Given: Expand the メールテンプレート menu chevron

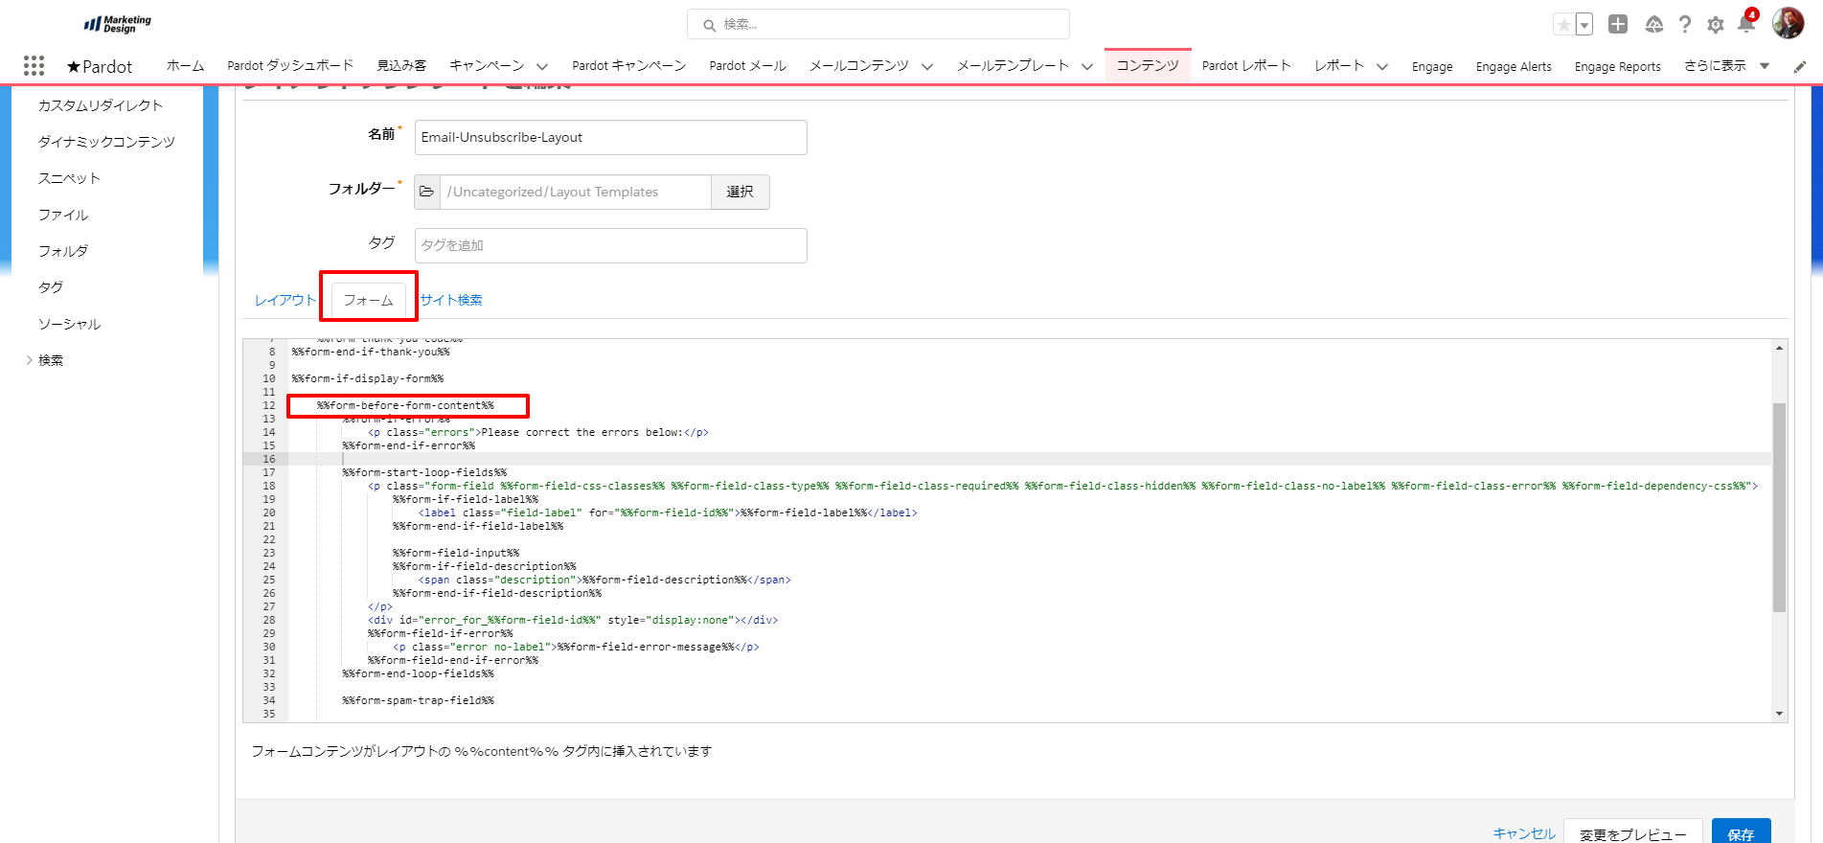Looking at the screenshot, I should 1087,66.
